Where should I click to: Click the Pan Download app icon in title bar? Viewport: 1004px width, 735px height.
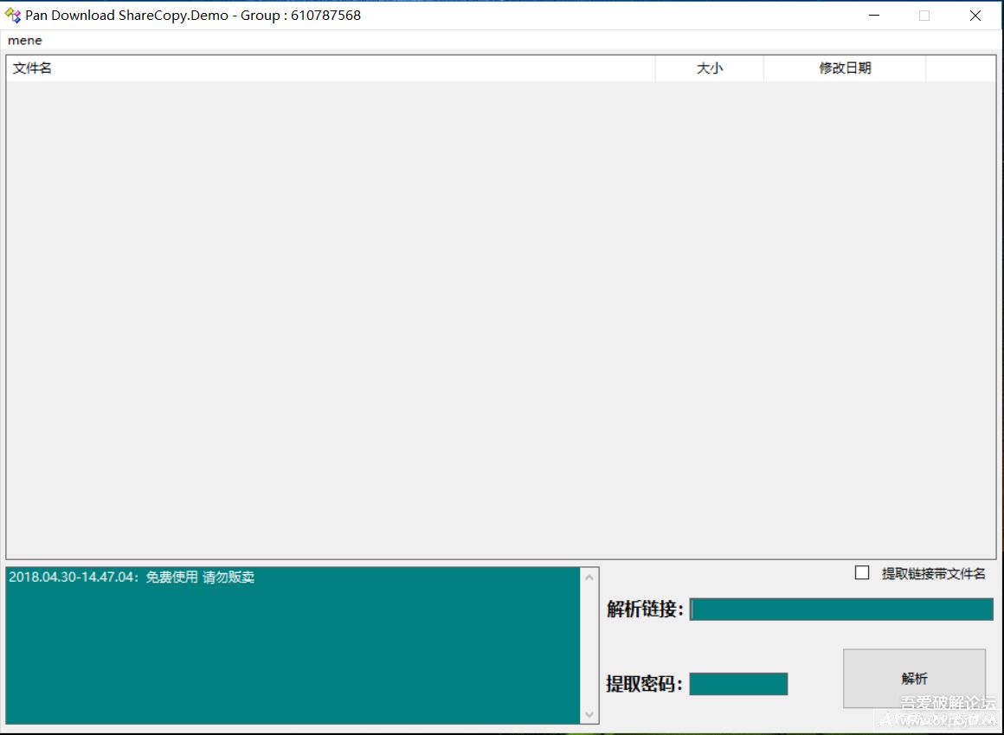(x=13, y=16)
